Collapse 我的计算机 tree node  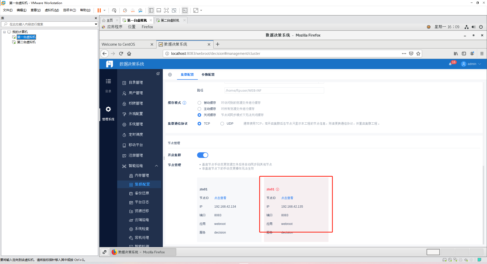(4, 32)
